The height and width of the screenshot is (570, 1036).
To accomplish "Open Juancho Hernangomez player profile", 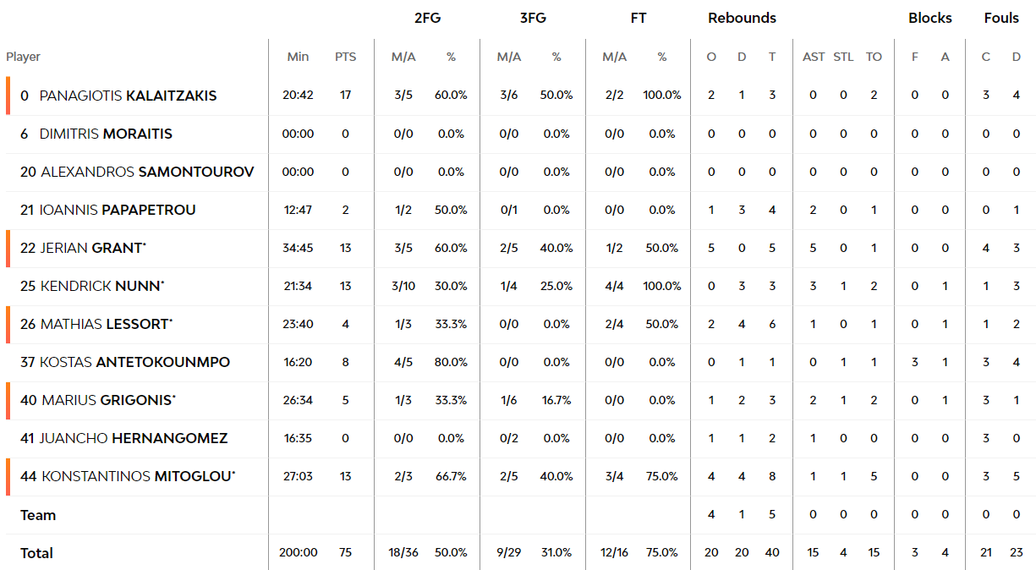I will (134, 438).
